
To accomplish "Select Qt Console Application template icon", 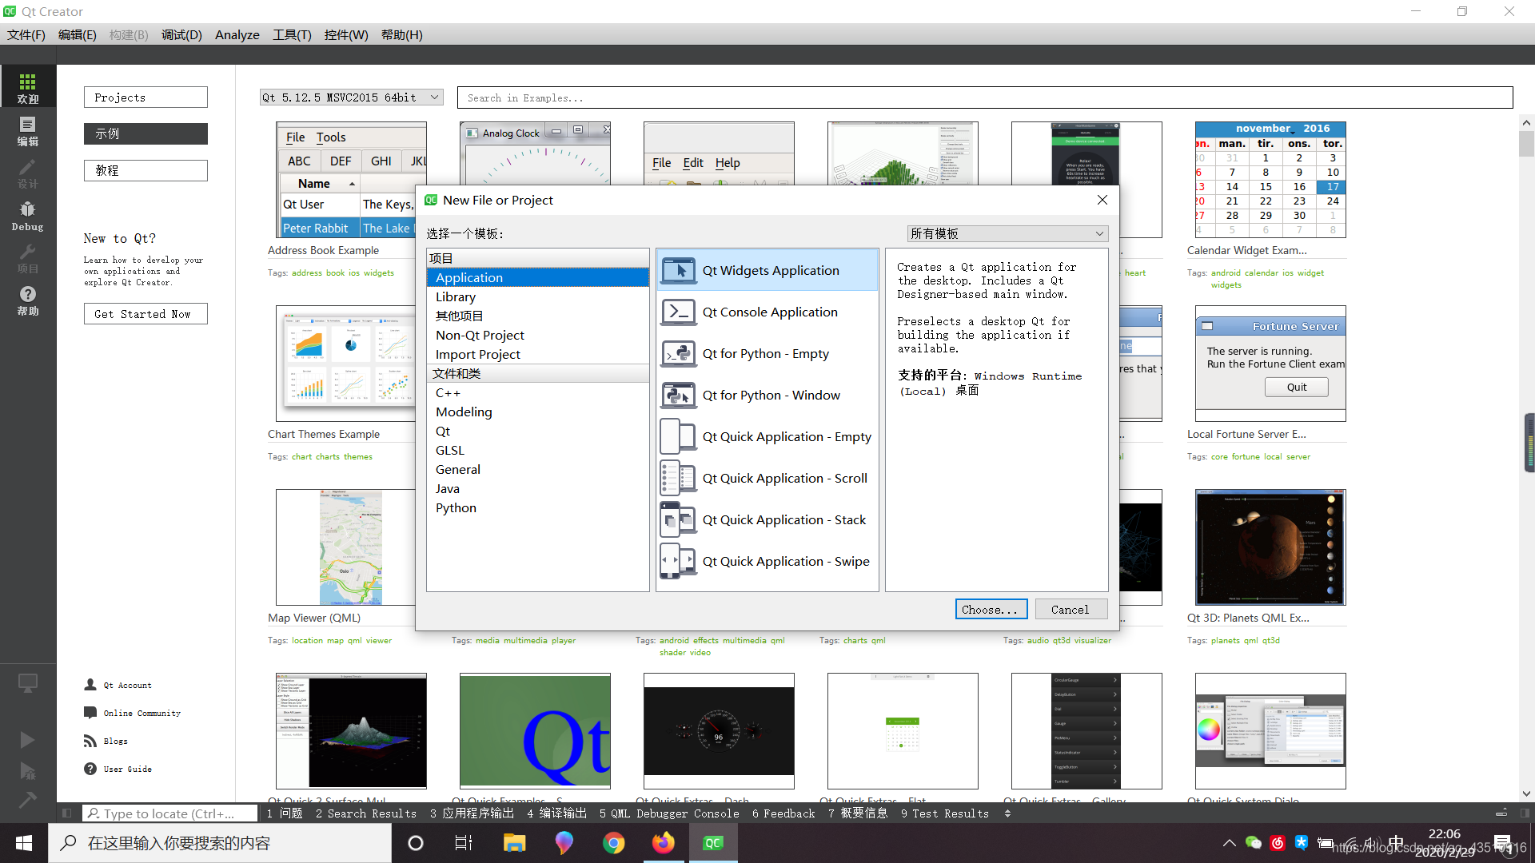I will [x=678, y=312].
